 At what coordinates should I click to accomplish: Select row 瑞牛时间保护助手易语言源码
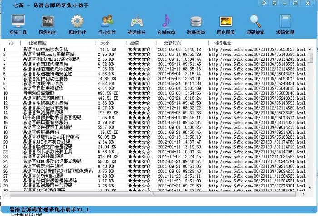click(x=154, y=117)
